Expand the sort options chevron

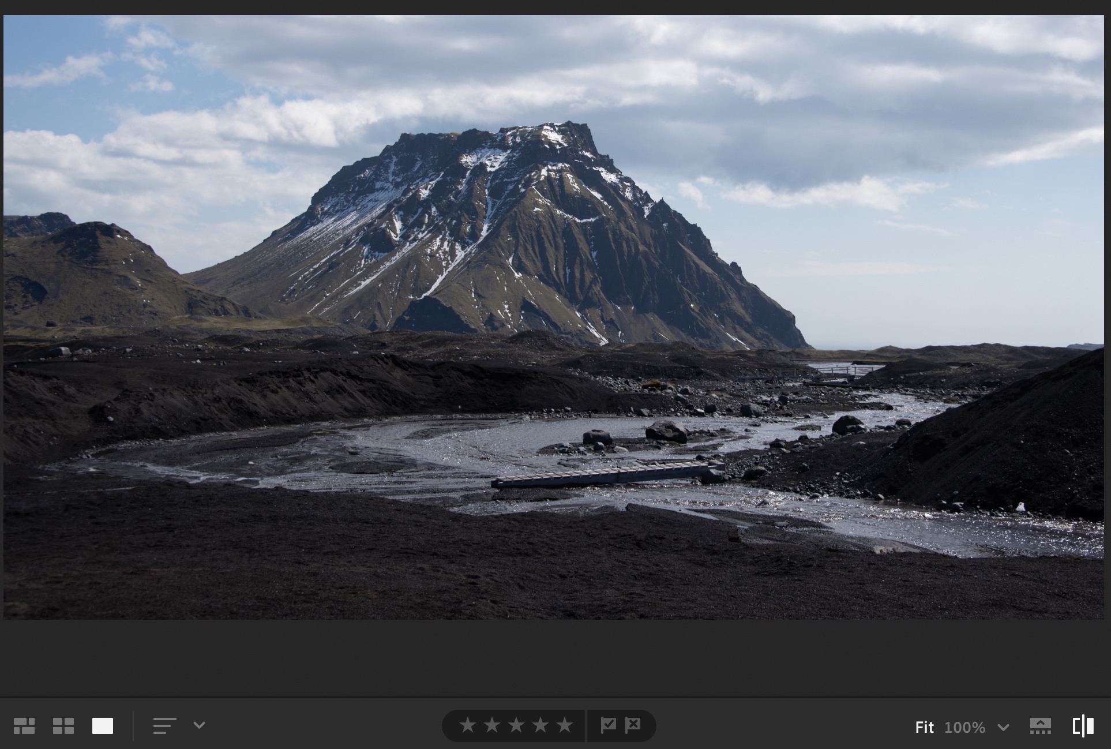click(x=200, y=725)
